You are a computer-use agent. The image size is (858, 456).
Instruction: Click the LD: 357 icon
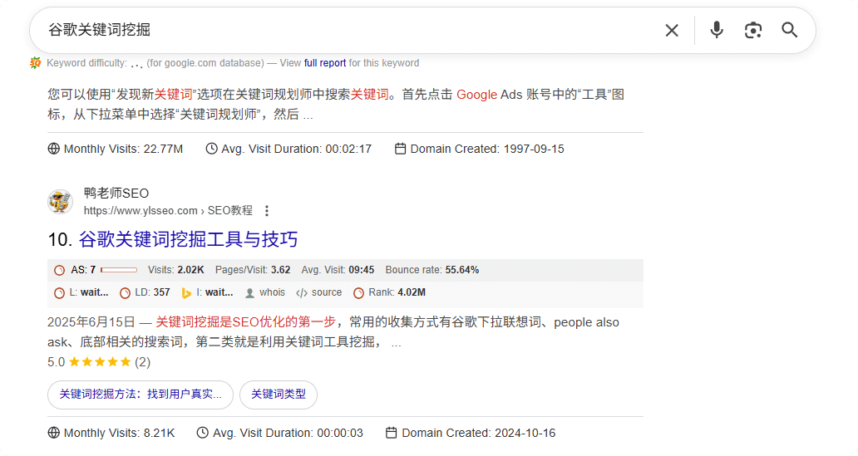pos(125,293)
